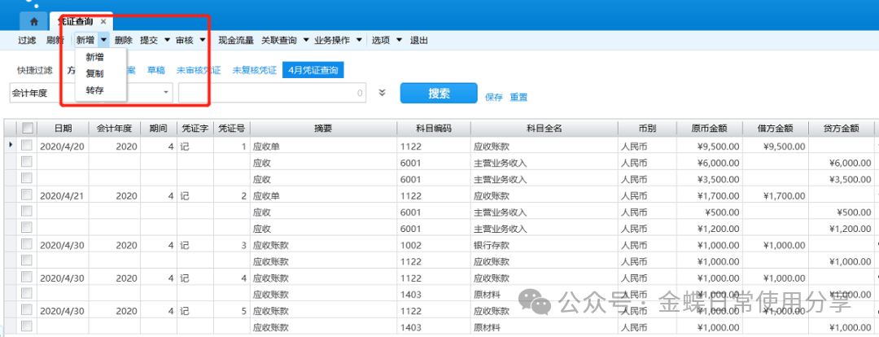The width and height of the screenshot is (879, 337).
Task: Open the 新增 dropdown arrow
Action: (104, 40)
